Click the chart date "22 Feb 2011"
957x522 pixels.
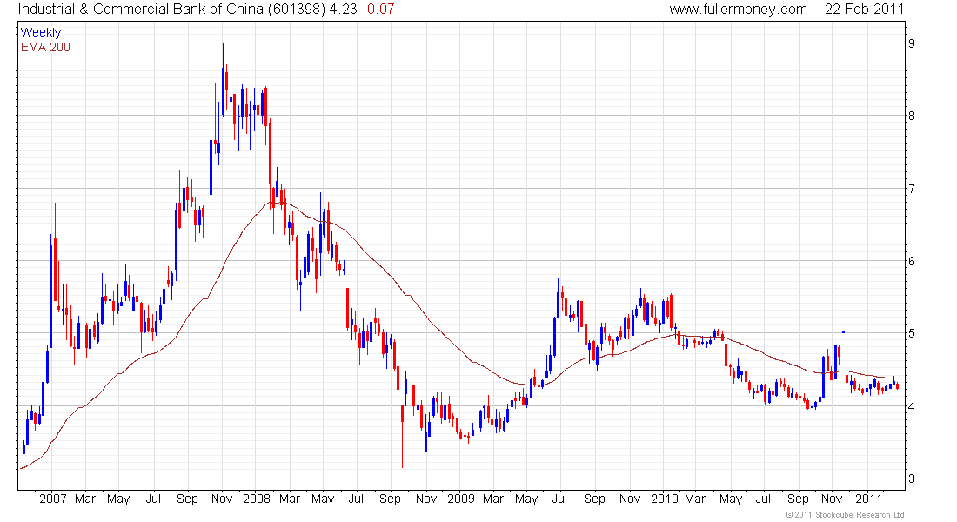864,10
